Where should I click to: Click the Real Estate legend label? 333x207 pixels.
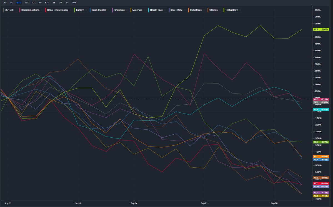pyautogui.click(x=176, y=10)
